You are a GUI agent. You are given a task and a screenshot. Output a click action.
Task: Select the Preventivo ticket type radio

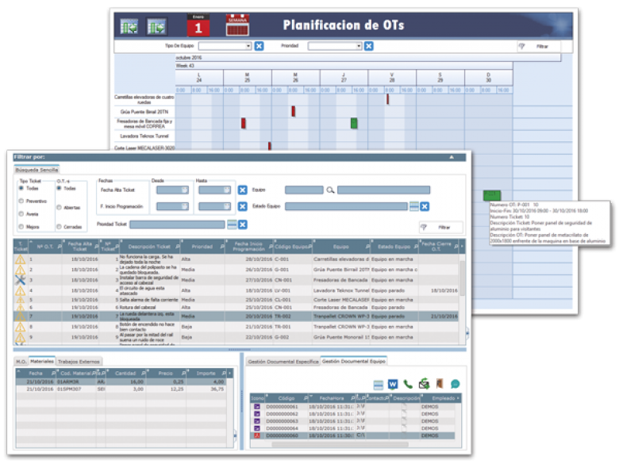click(x=22, y=201)
